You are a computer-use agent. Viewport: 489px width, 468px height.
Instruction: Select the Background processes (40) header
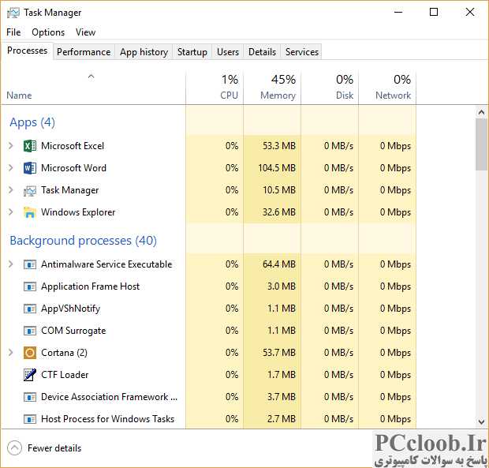click(x=83, y=241)
